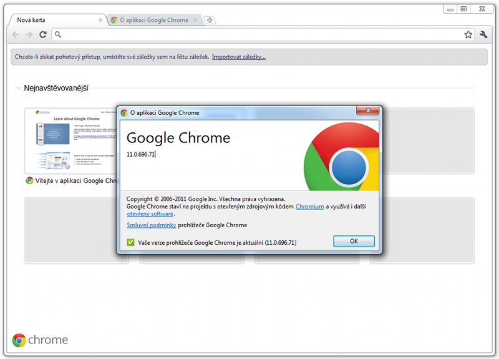Image resolution: width=499 pixels, height=359 pixels.
Task: Open the wrench settings menu
Action: pyautogui.click(x=483, y=34)
